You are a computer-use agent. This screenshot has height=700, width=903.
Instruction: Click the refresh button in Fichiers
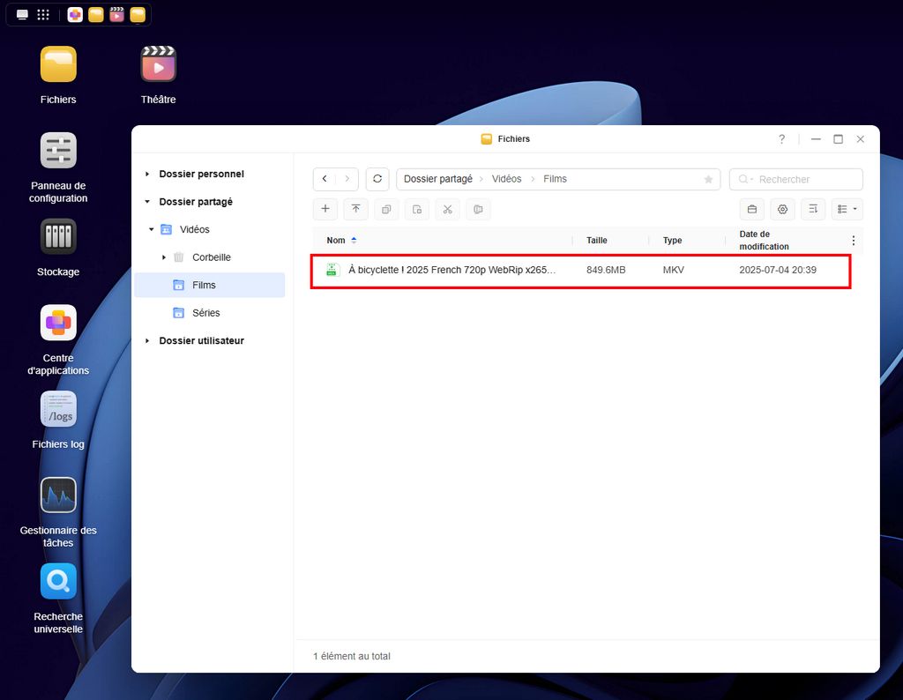377,179
